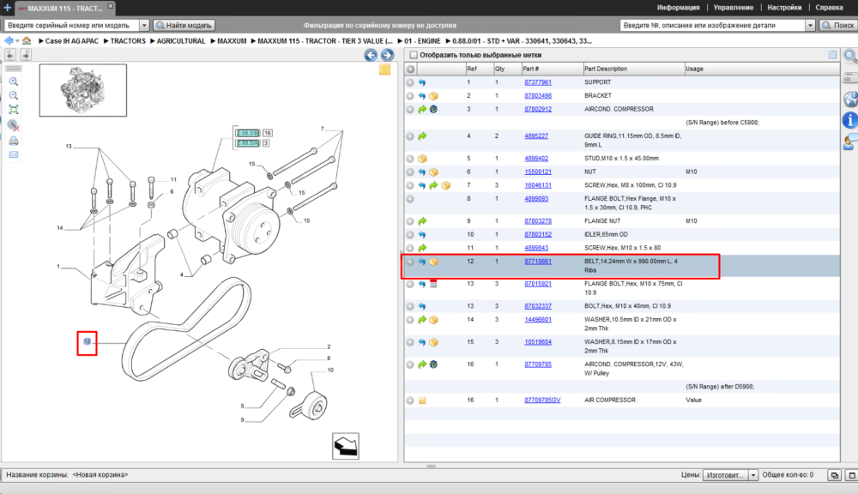This screenshot has height=494, width=858.
Task: Expand the MAXXUM breadcrumb
Action: click(214, 41)
